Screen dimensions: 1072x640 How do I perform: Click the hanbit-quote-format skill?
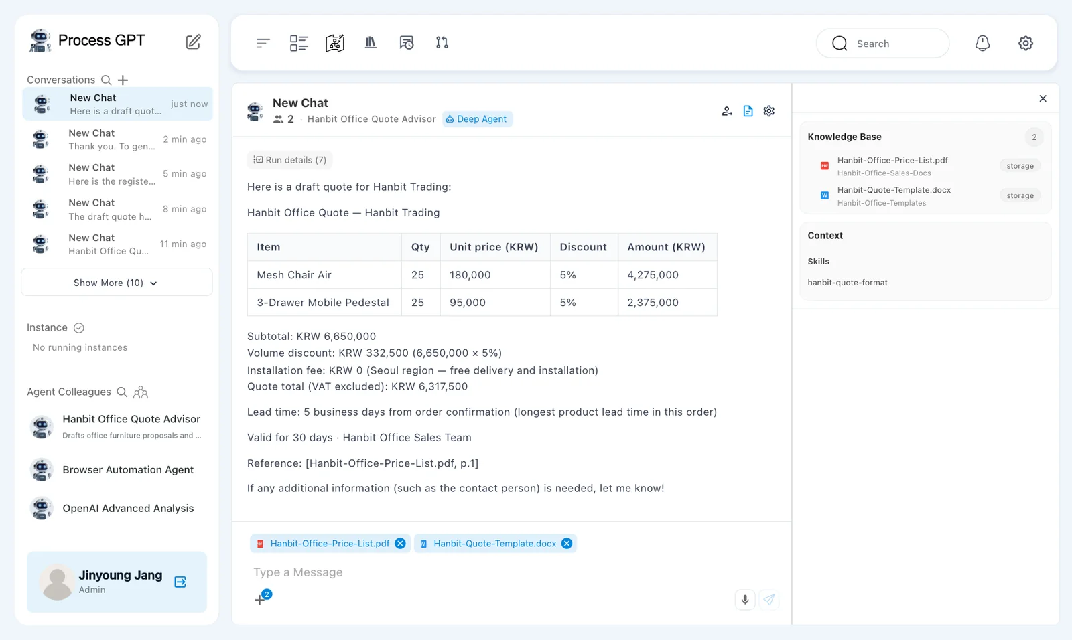coord(848,283)
